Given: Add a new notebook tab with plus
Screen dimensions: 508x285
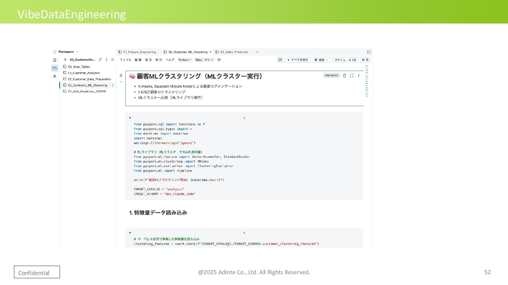Looking at the screenshot, I should click(x=257, y=52).
